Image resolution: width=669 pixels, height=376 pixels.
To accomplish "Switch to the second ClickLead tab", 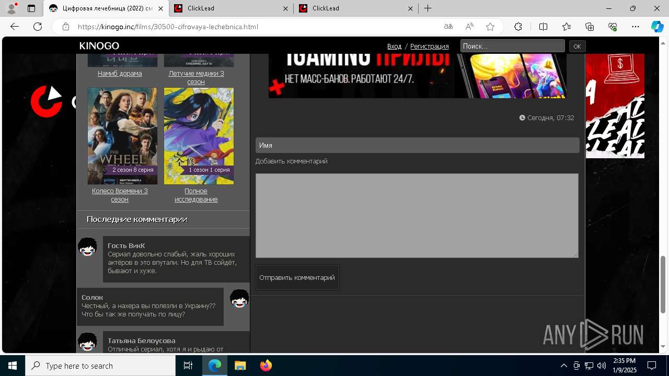I will pyautogui.click(x=356, y=8).
